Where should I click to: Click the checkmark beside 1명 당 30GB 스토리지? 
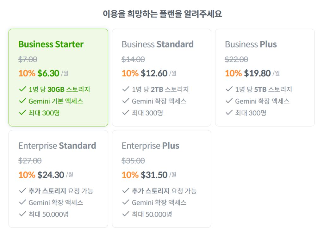click(x=23, y=89)
